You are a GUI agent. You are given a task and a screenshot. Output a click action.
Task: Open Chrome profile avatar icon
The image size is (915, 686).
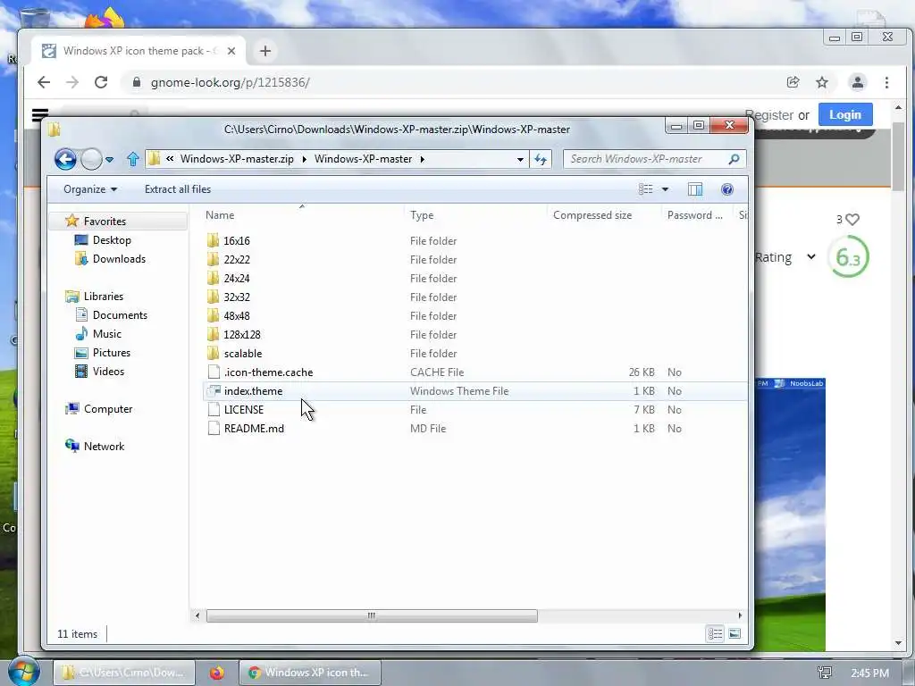(857, 82)
